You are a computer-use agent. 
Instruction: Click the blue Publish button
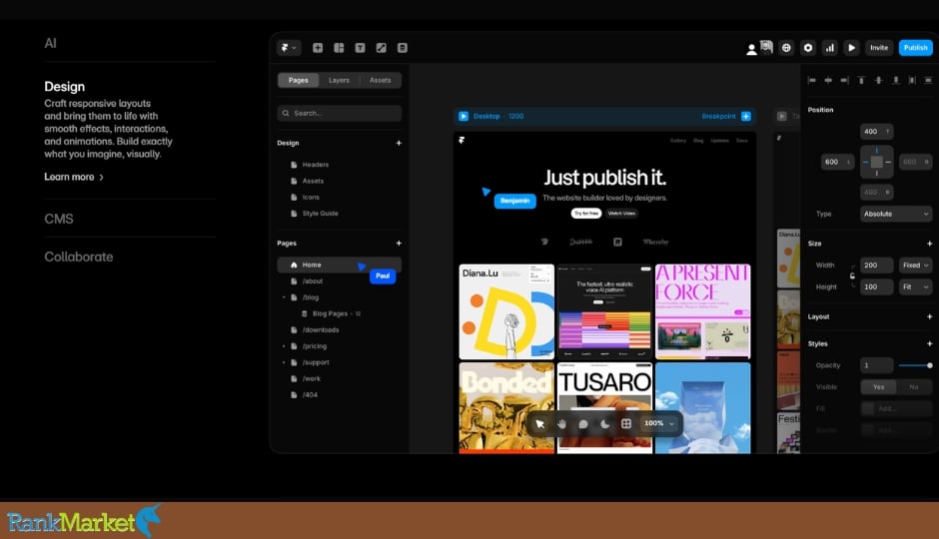pos(916,48)
